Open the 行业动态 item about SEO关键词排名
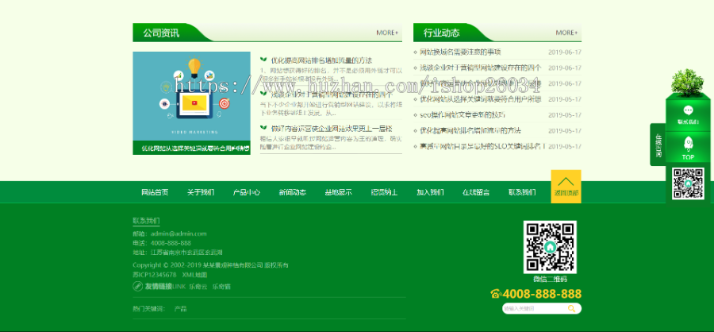This screenshot has height=332, width=714. point(482,146)
